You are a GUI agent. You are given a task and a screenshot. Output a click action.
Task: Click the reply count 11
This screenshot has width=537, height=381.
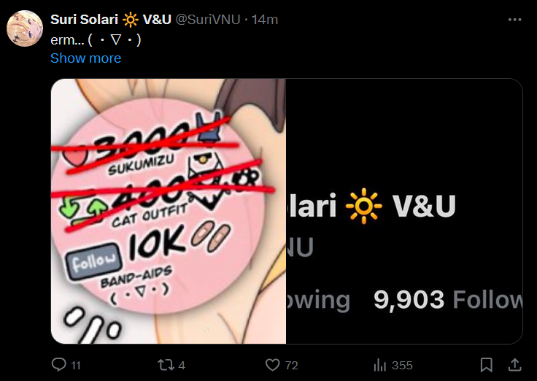(76, 366)
